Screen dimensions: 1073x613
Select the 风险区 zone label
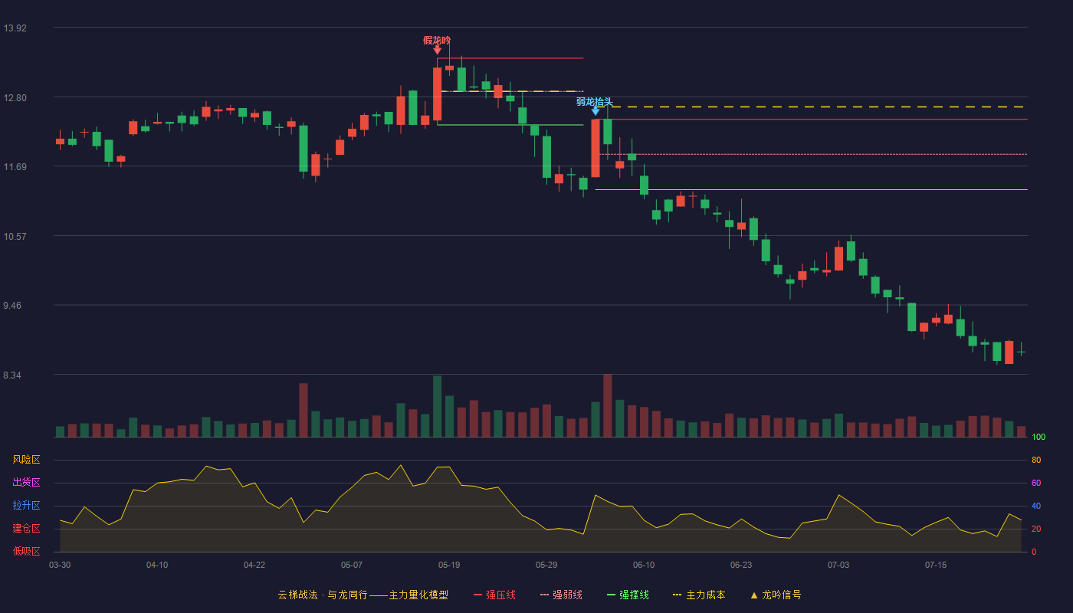[26, 460]
